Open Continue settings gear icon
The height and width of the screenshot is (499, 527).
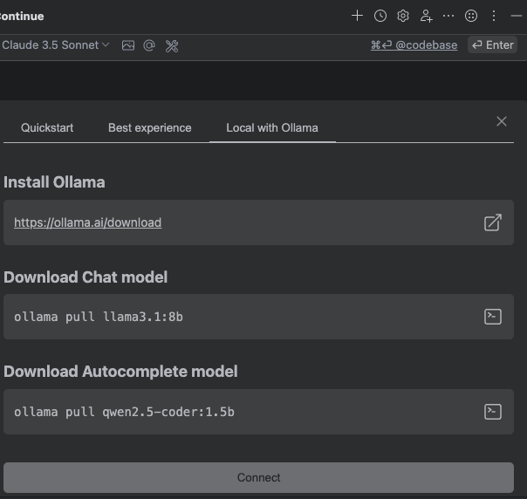tap(403, 16)
